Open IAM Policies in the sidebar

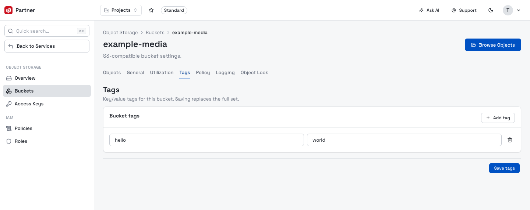pyautogui.click(x=47, y=128)
